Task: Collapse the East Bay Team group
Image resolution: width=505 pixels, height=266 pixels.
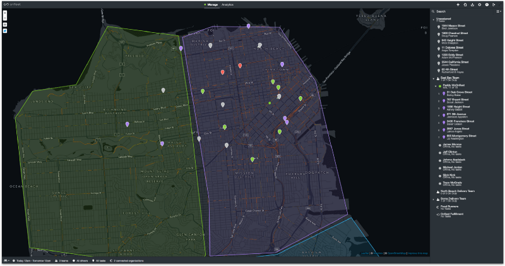Action: [433, 79]
